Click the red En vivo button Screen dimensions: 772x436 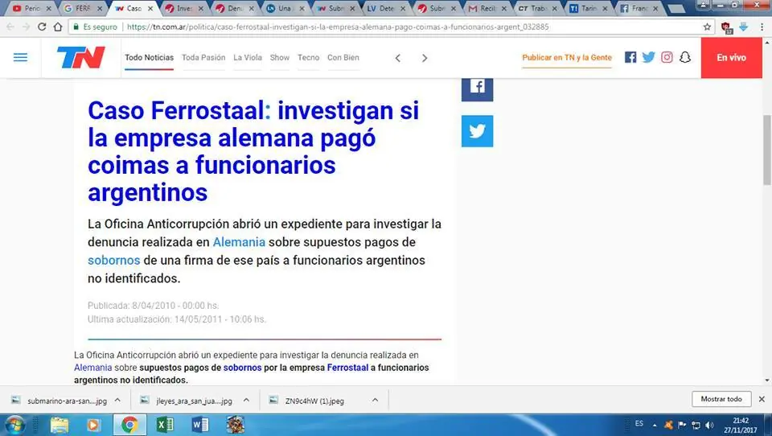click(731, 58)
